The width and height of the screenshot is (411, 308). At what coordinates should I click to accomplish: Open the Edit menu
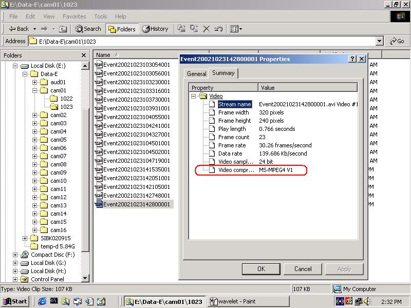30,16
